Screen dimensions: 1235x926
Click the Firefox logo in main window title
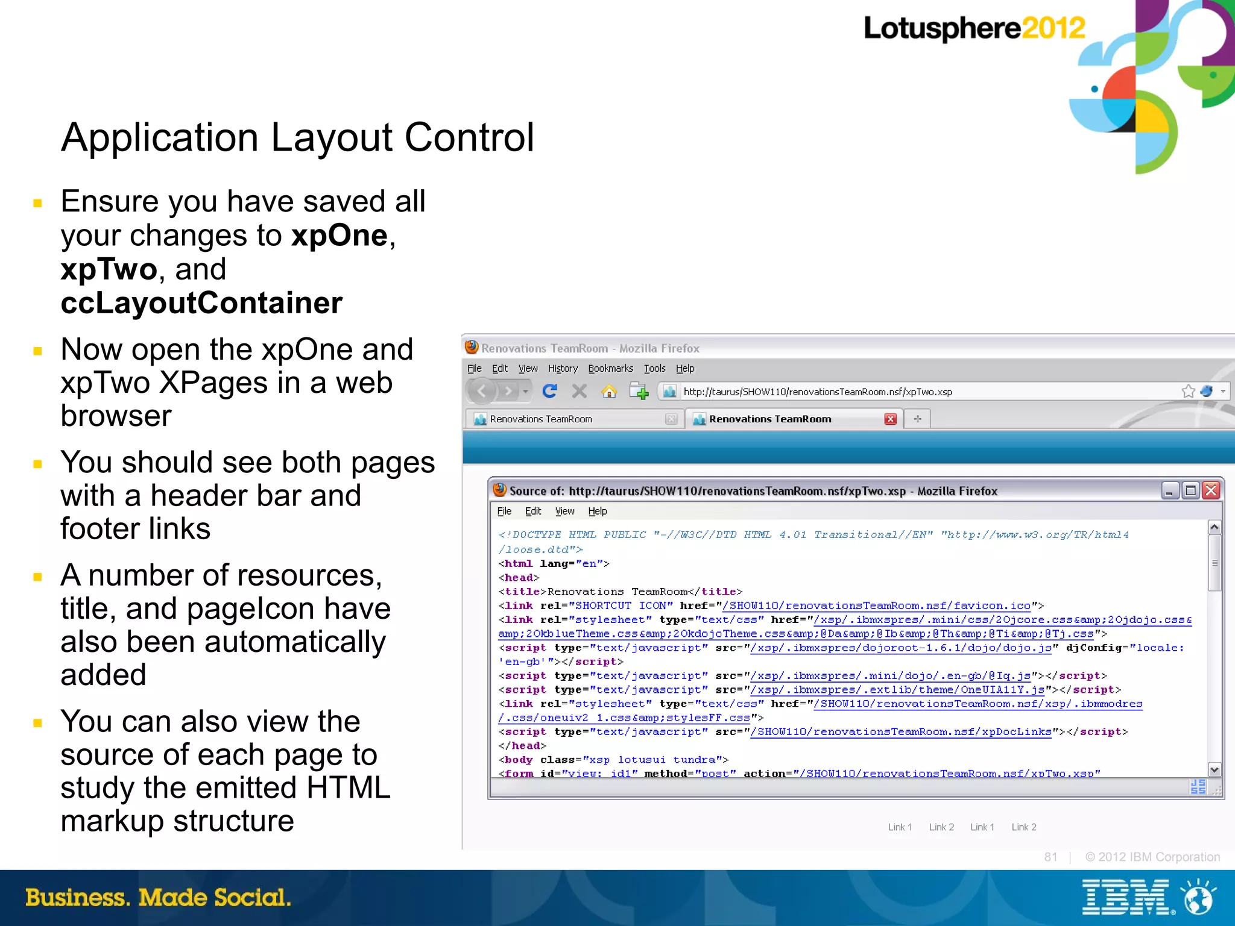472,347
